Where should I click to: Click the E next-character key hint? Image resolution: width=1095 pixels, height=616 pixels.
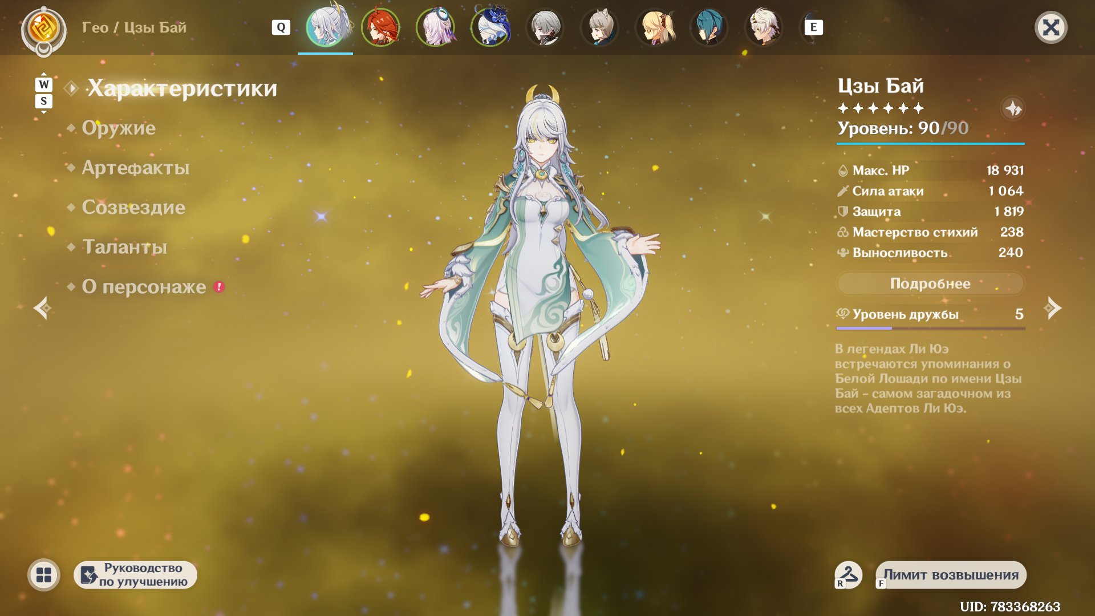pos(813,27)
